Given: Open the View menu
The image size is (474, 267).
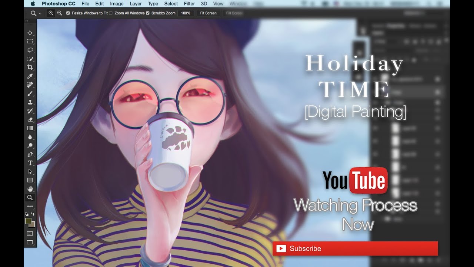Looking at the screenshot, I should tap(218, 4).
